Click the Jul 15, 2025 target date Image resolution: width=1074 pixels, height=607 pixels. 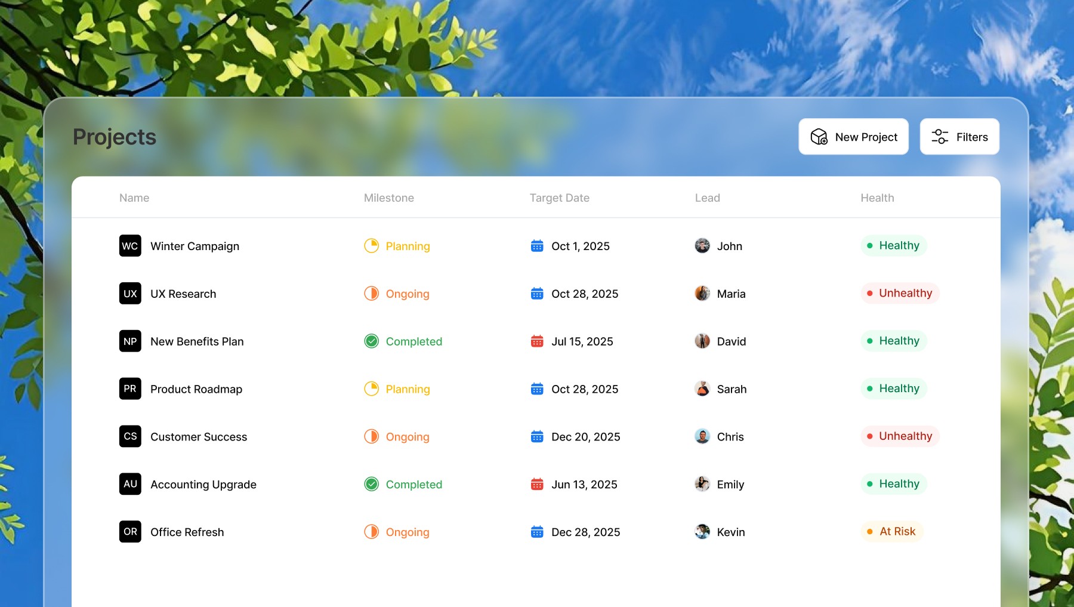(x=582, y=341)
